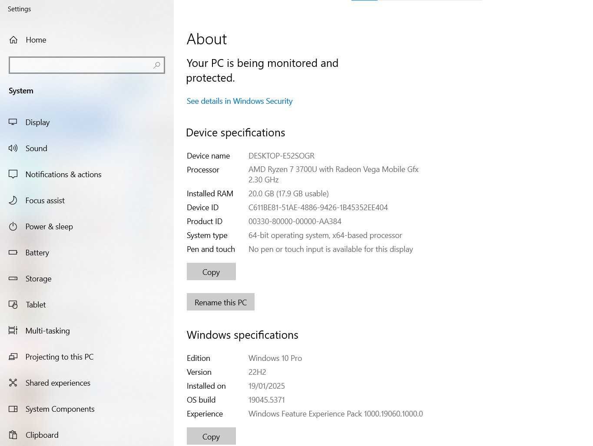
Task: Click the System Components icon
Action: pyautogui.click(x=13, y=409)
